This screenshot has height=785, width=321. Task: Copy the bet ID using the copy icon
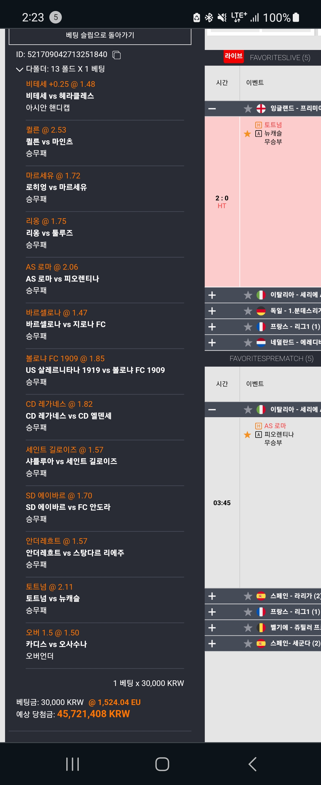(x=117, y=55)
